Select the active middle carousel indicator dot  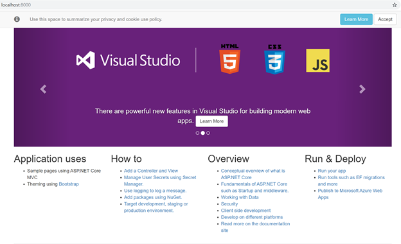point(203,133)
